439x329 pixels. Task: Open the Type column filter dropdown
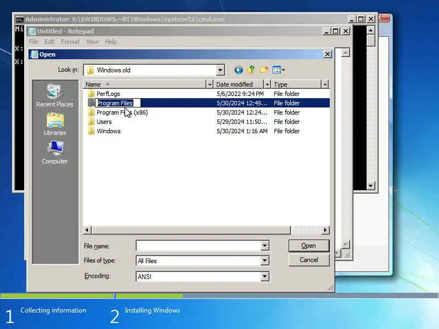pyautogui.click(x=325, y=84)
